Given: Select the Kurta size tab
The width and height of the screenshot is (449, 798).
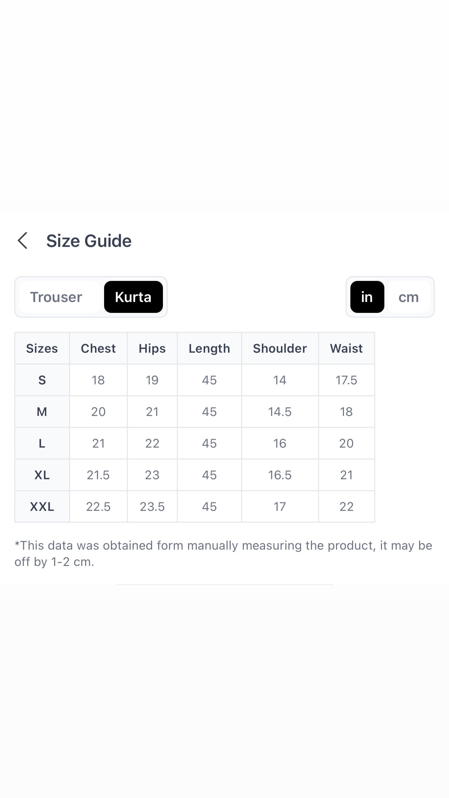Looking at the screenshot, I should [x=133, y=297].
